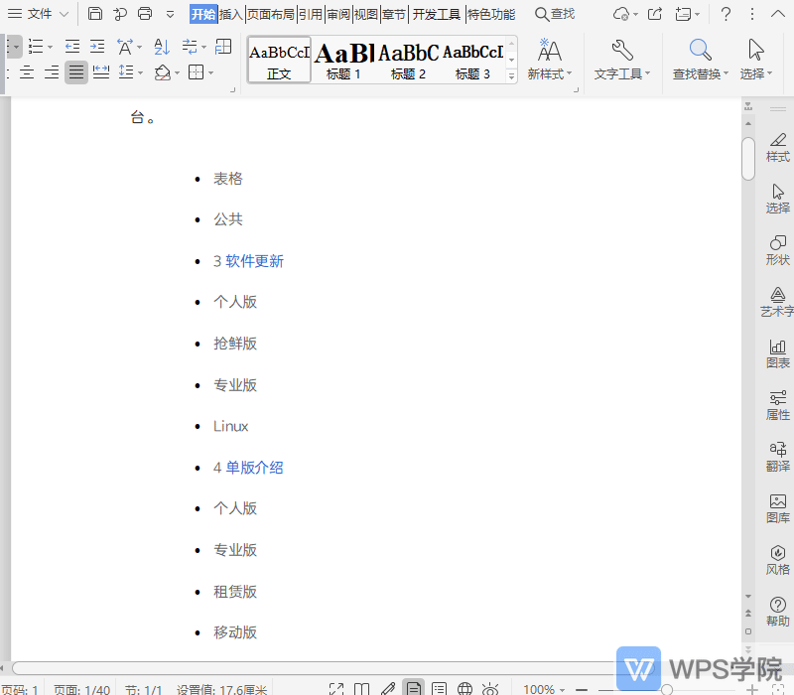The height and width of the screenshot is (695, 794).
Task: Open the 形状 (Shapes) sidebar icon
Action: (777, 249)
